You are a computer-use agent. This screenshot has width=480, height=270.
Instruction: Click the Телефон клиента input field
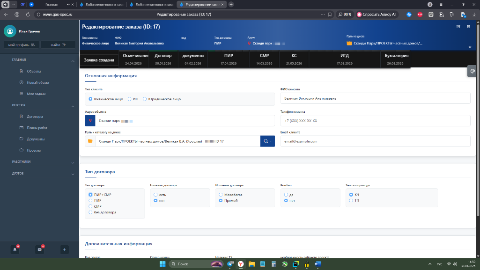click(x=375, y=121)
